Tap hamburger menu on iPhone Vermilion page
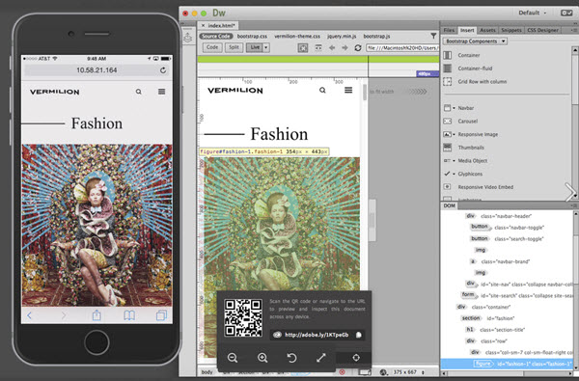The width and height of the screenshot is (579, 381). point(162,92)
